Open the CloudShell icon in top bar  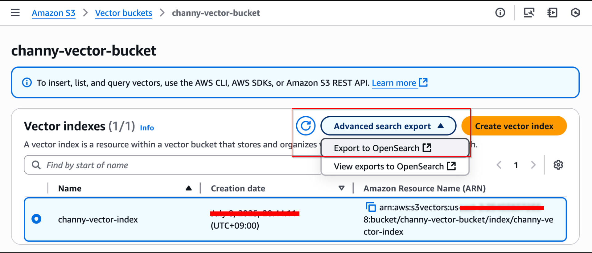pyautogui.click(x=529, y=13)
